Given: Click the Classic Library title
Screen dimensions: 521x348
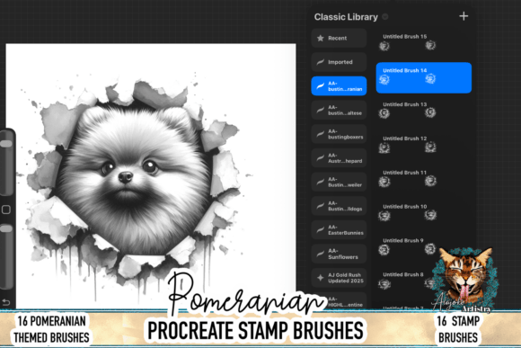Looking at the screenshot, I should point(346,16).
